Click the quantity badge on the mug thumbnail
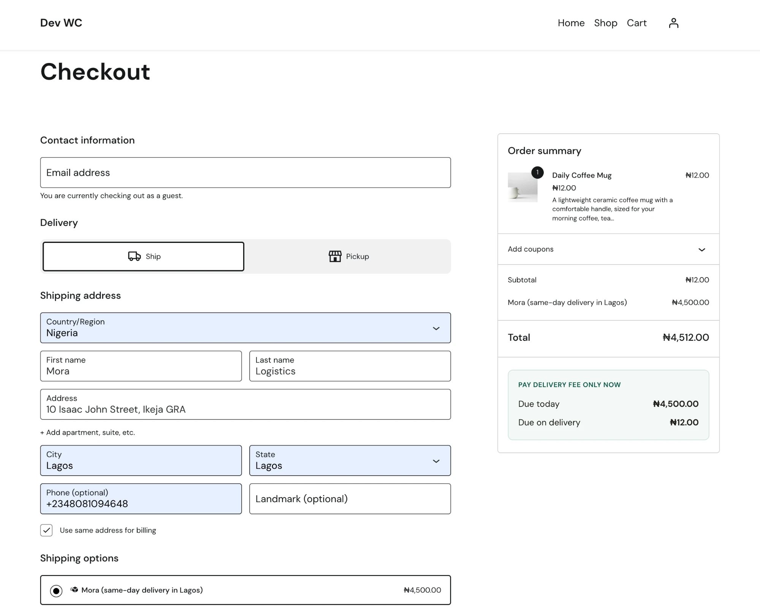 [x=537, y=172]
